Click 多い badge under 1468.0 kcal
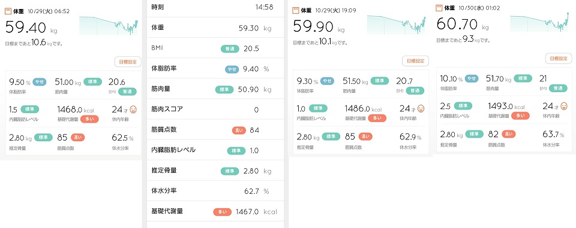 click(89, 119)
